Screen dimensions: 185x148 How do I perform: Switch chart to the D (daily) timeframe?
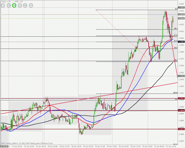point(31,5)
